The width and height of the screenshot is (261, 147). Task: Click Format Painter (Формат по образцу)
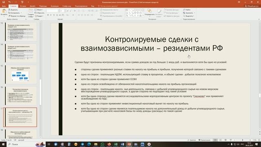(x=17, y=16)
